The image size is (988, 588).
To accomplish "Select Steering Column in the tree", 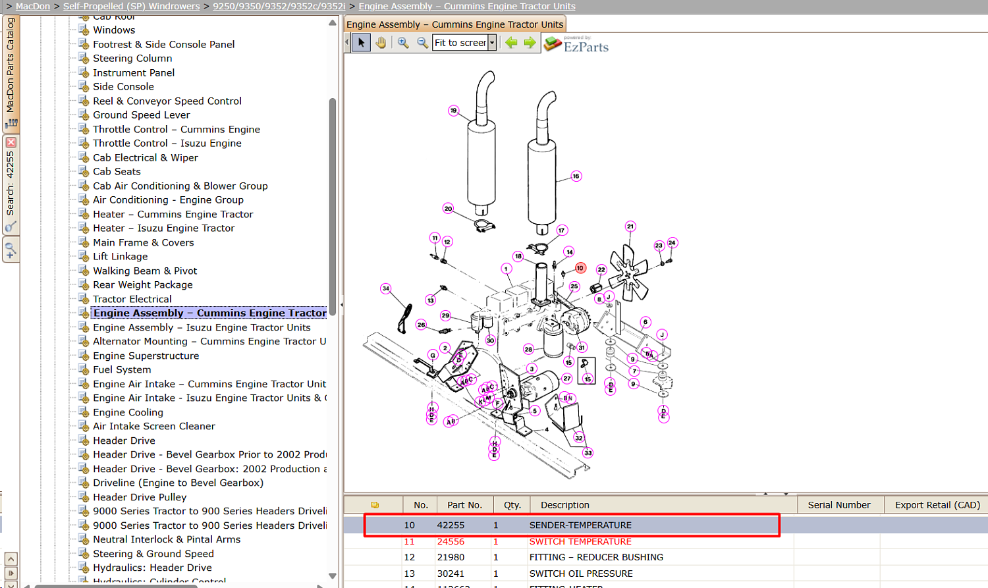I will point(132,59).
